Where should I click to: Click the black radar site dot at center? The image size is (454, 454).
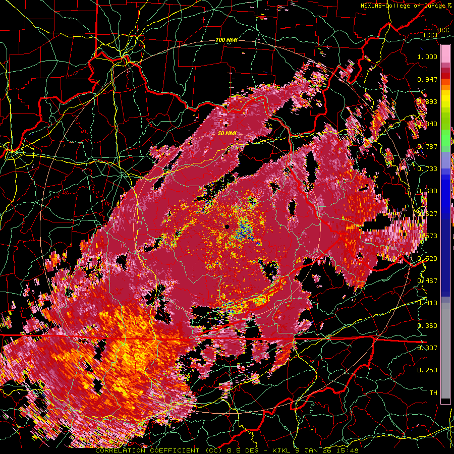click(227, 226)
